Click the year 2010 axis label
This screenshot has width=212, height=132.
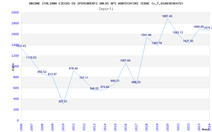63,127
